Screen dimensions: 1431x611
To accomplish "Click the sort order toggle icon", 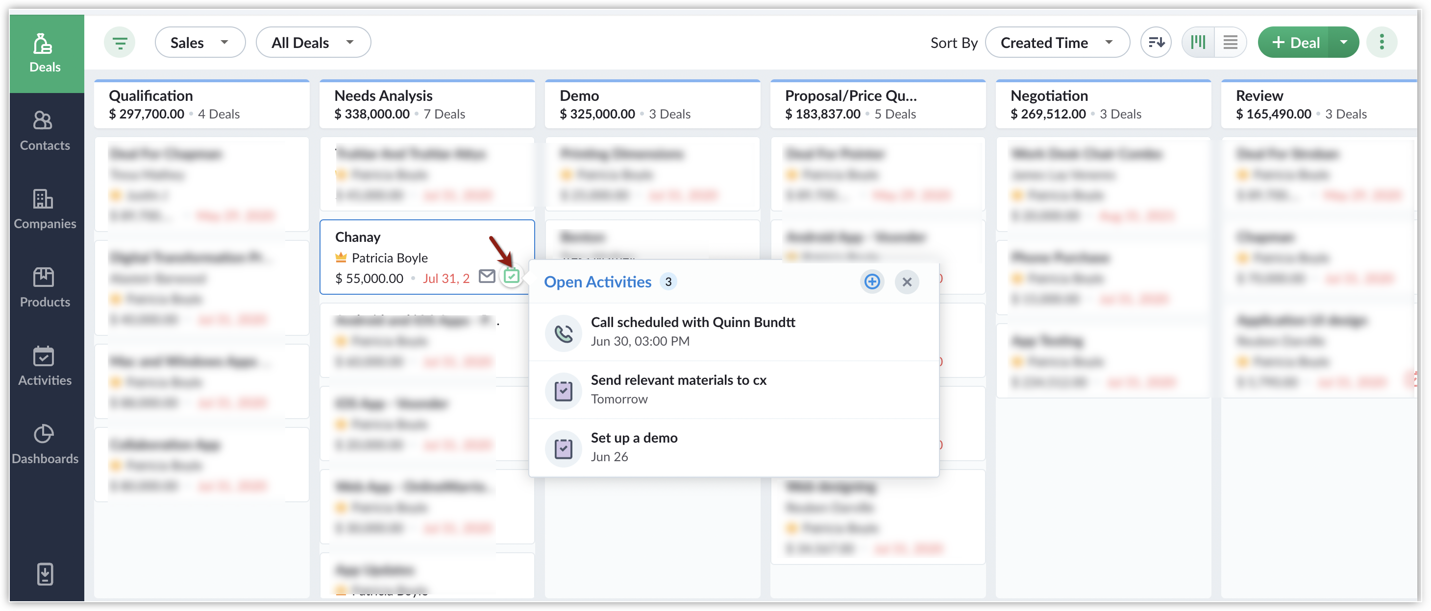I will pyautogui.click(x=1156, y=43).
